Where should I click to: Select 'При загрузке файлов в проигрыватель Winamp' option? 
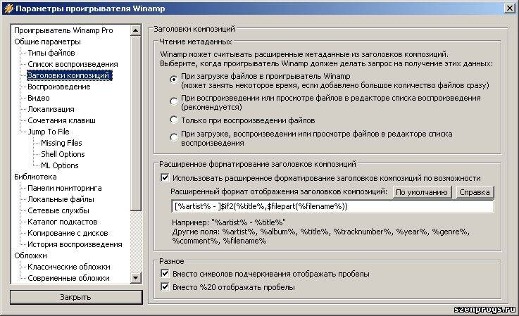click(174, 79)
